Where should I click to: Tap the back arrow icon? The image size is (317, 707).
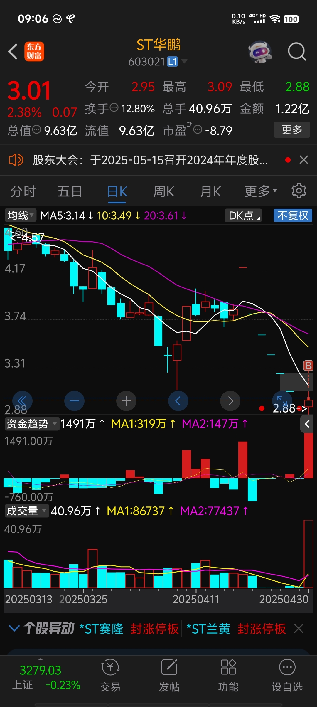click(x=13, y=52)
